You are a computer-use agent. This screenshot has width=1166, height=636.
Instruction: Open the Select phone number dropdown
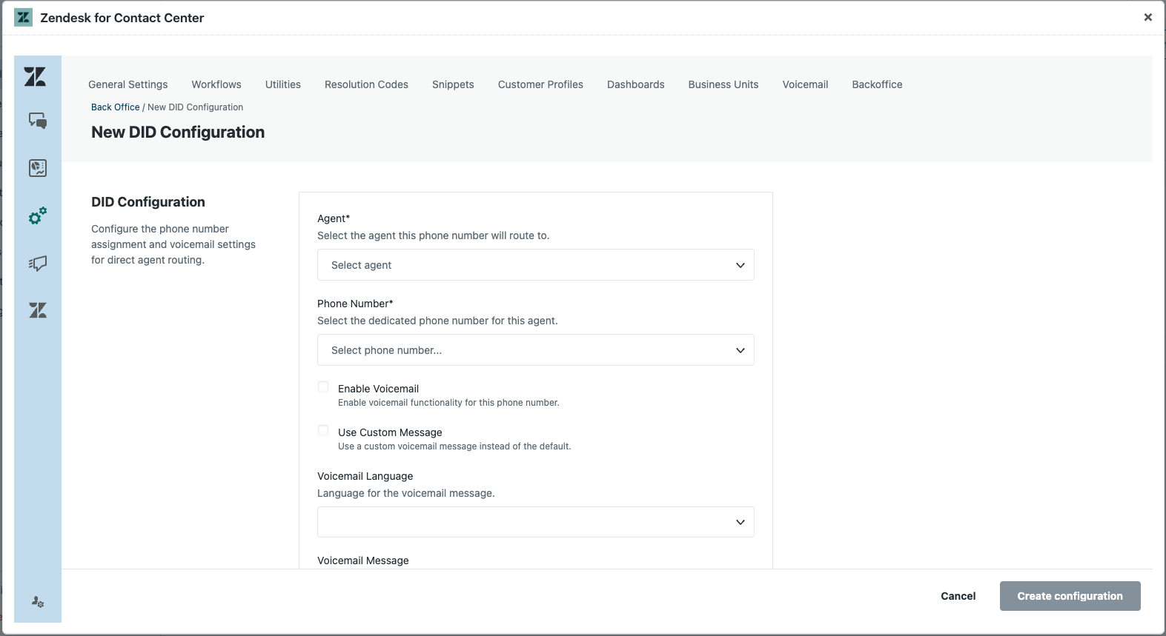tap(535, 350)
